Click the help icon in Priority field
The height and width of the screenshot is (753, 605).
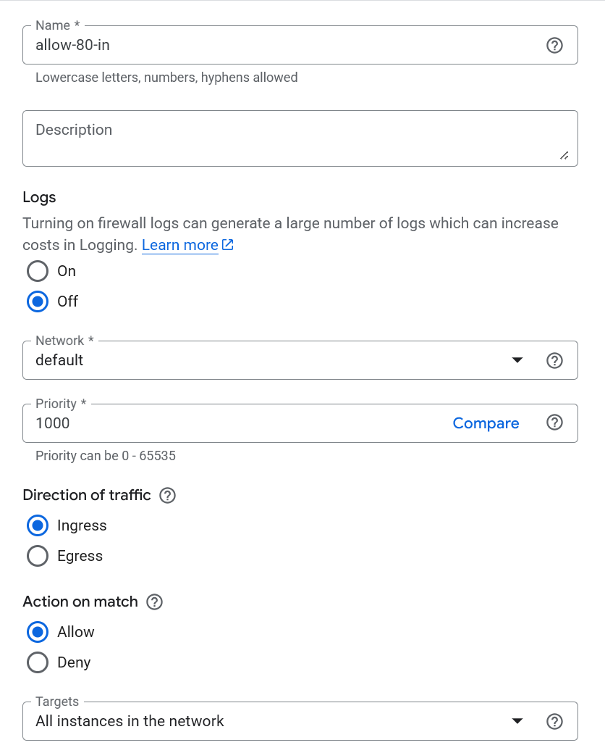(x=554, y=423)
